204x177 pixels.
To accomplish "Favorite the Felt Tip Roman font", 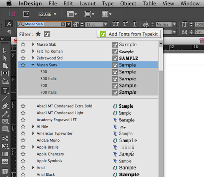I will pos(23,51).
